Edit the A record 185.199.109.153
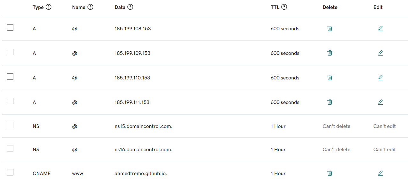The height and width of the screenshot is (185, 408). [380, 53]
